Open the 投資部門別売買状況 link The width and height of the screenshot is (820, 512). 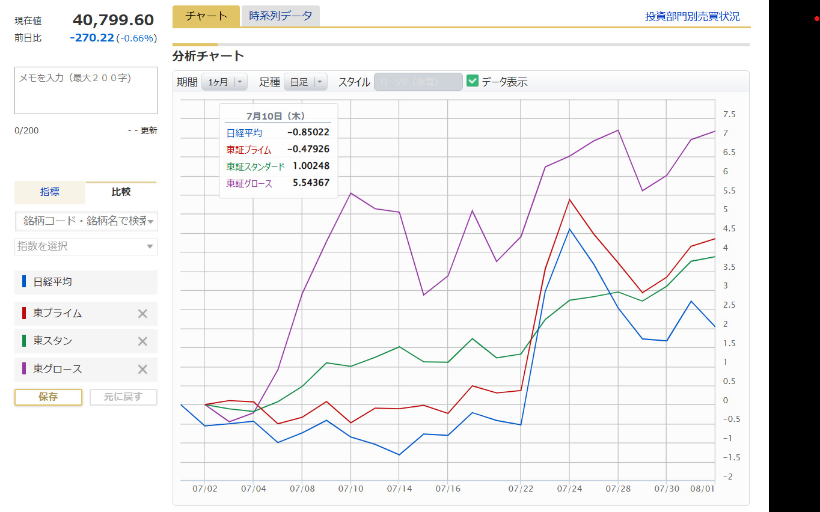tap(692, 17)
